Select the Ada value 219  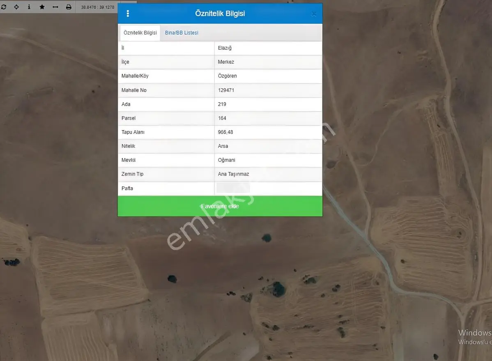(x=222, y=104)
